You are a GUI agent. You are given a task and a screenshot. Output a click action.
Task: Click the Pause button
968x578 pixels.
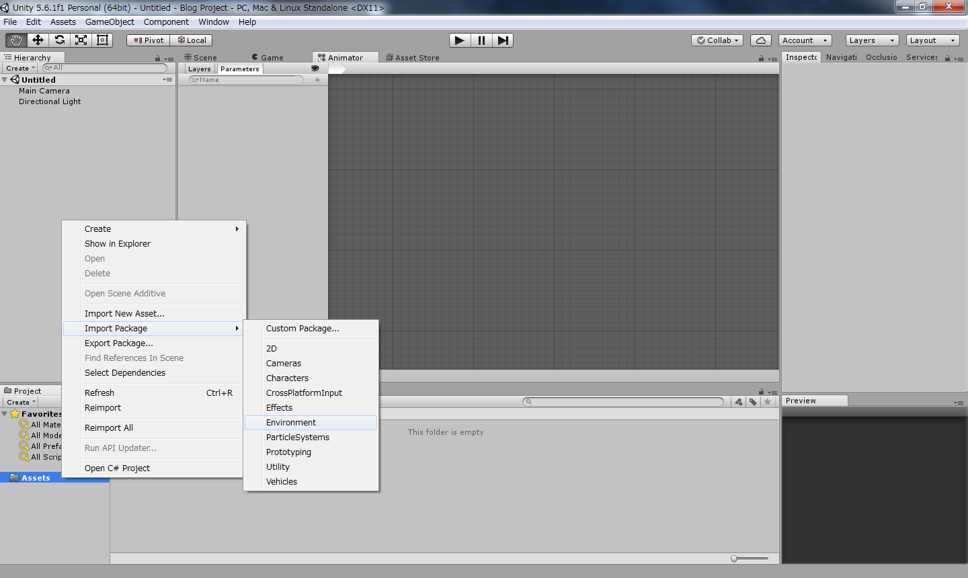481,40
